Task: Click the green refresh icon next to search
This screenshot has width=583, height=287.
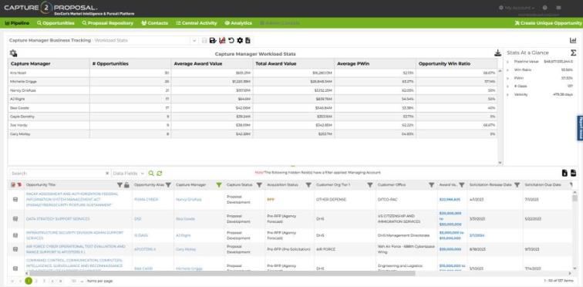Action: point(159,174)
